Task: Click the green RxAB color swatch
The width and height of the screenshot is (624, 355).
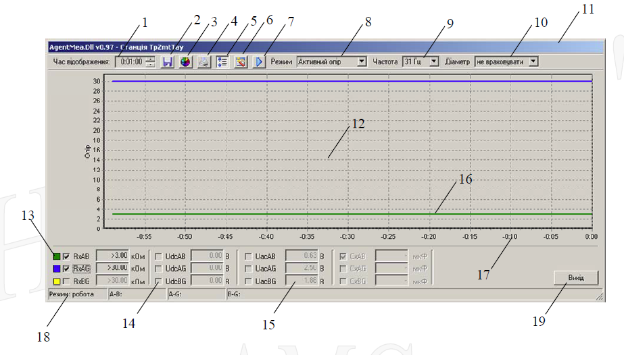Action: point(57,256)
